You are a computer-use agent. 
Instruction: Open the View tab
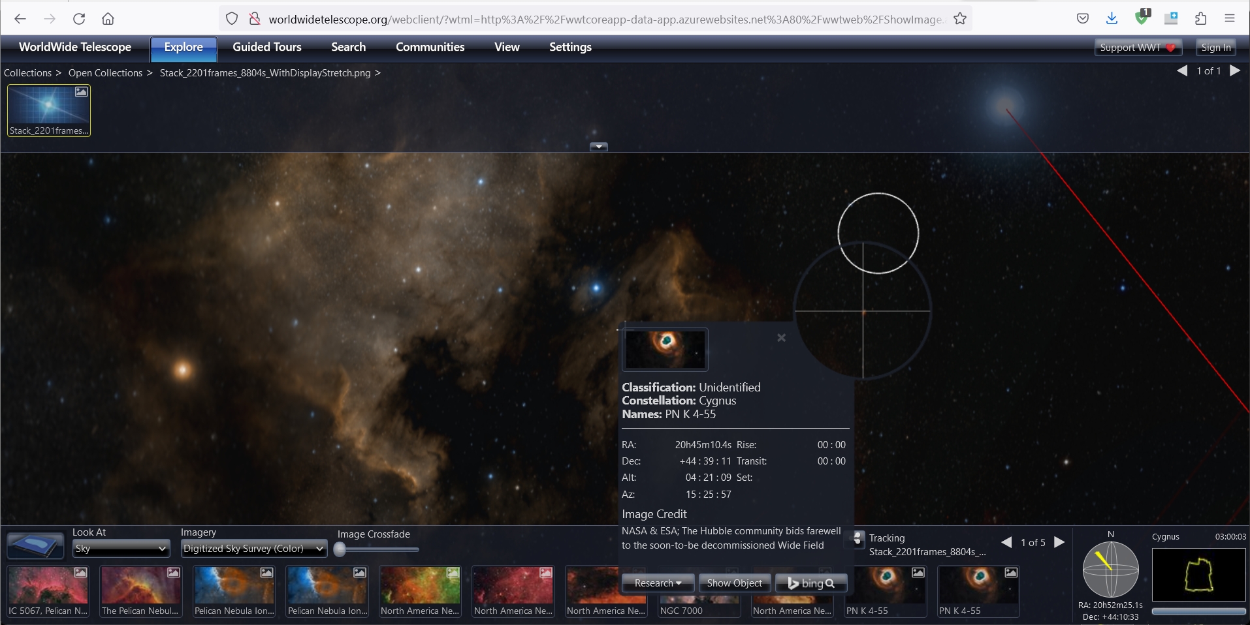click(x=507, y=47)
